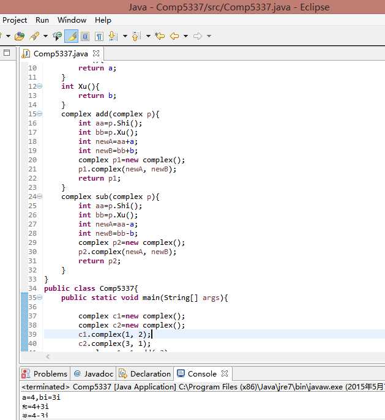Open the Run menu
The height and width of the screenshot is (420, 385).
click(x=42, y=20)
